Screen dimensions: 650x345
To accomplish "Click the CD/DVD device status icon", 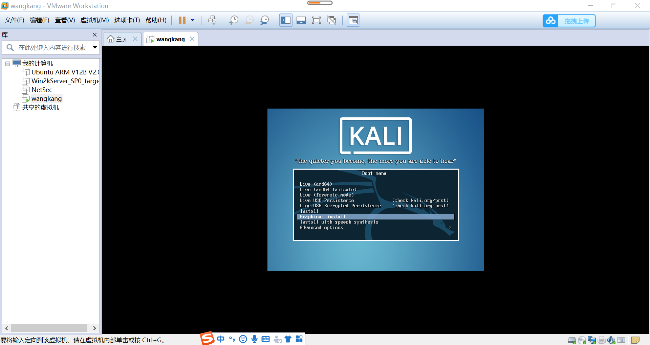I will coord(582,340).
